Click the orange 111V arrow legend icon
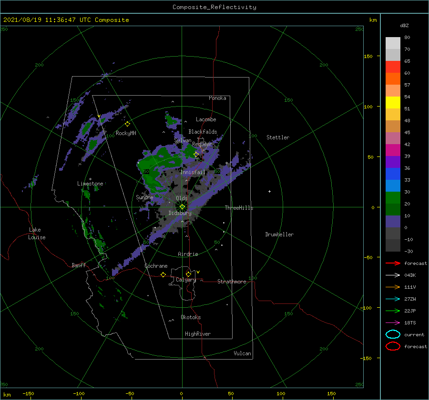The image size is (429, 400). (x=393, y=287)
